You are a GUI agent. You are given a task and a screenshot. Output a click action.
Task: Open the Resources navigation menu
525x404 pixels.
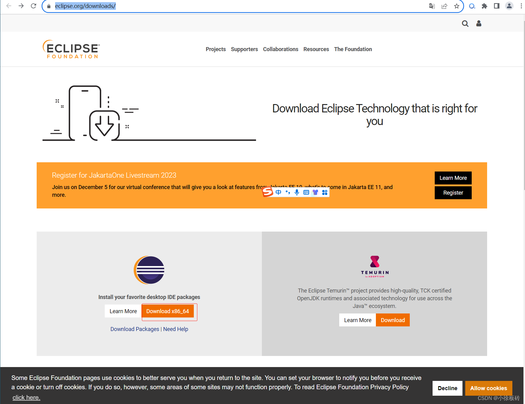(x=316, y=49)
